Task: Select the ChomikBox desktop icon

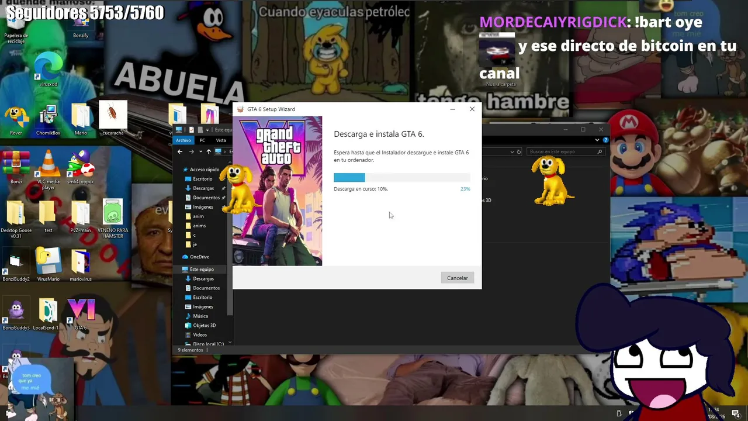Action: coord(48,120)
